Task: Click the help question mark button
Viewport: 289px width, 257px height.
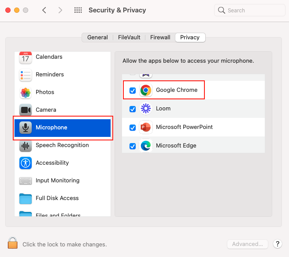Action: (278, 244)
